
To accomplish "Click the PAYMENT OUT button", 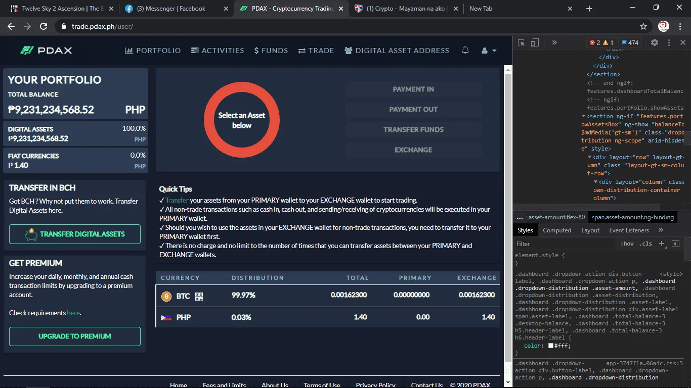I will coord(413,110).
